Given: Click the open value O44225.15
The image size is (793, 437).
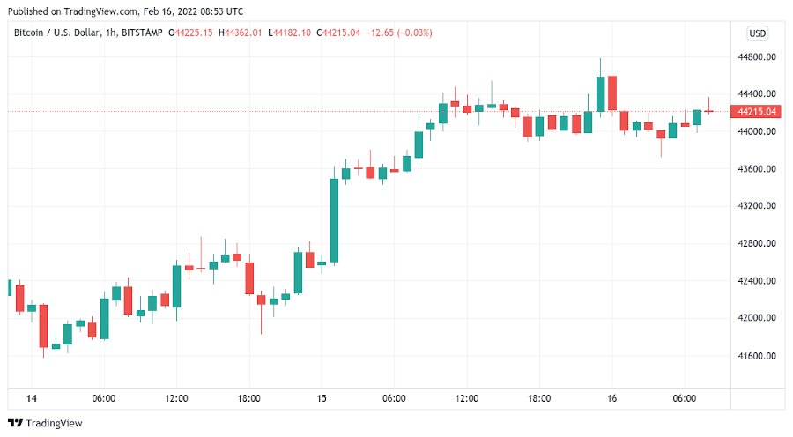Looking at the screenshot, I should coord(194,33).
